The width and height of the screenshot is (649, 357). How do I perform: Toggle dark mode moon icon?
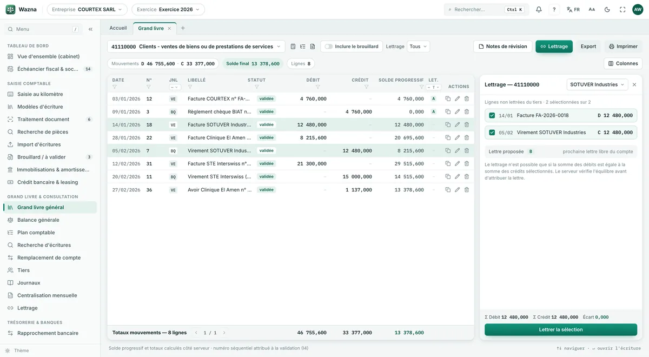pyautogui.click(x=607, y=9)
